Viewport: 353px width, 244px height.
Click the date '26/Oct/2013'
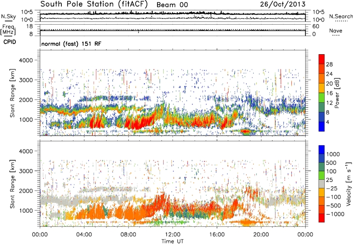pos(283,4)
